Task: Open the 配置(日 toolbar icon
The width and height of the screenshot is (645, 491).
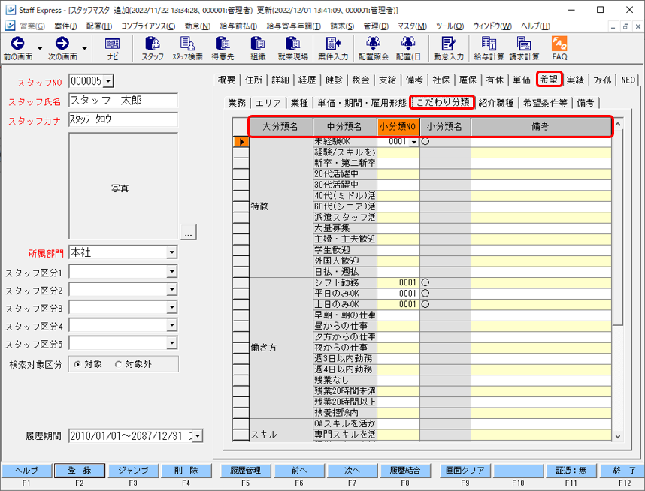Action: click(408, 49)
